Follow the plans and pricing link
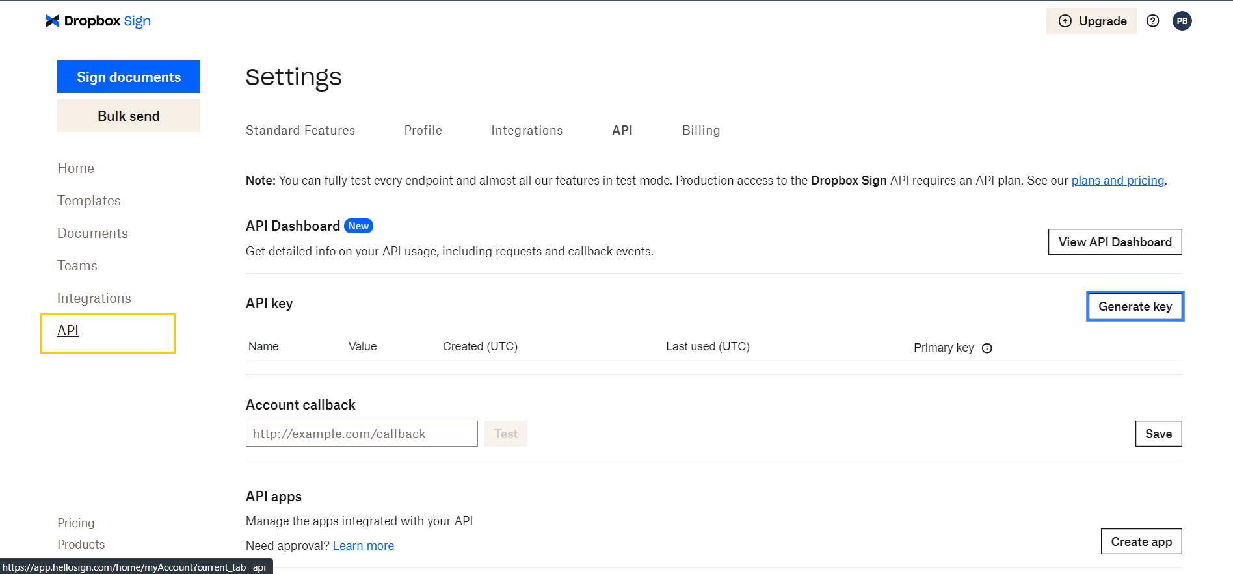1233x574 pixels. point(1118,180)
